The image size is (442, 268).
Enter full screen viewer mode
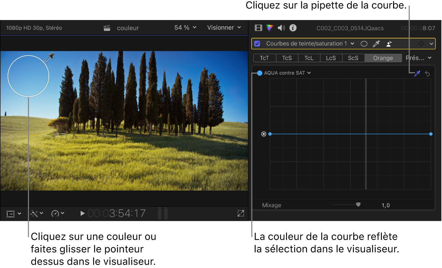click(x=241, y=213)
